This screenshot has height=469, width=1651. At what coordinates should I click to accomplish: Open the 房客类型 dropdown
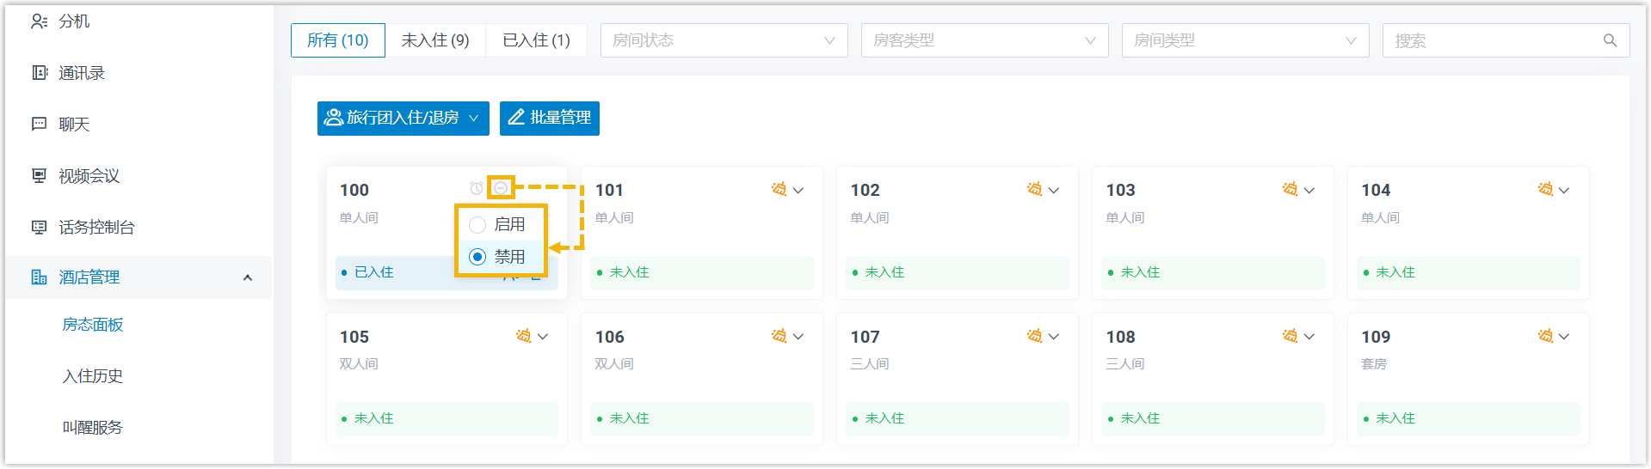(984, 40)
